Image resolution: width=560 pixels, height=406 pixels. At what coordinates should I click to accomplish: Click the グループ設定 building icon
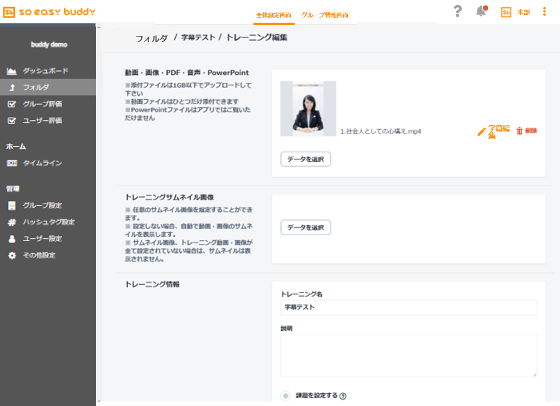(x=12, y=205)
